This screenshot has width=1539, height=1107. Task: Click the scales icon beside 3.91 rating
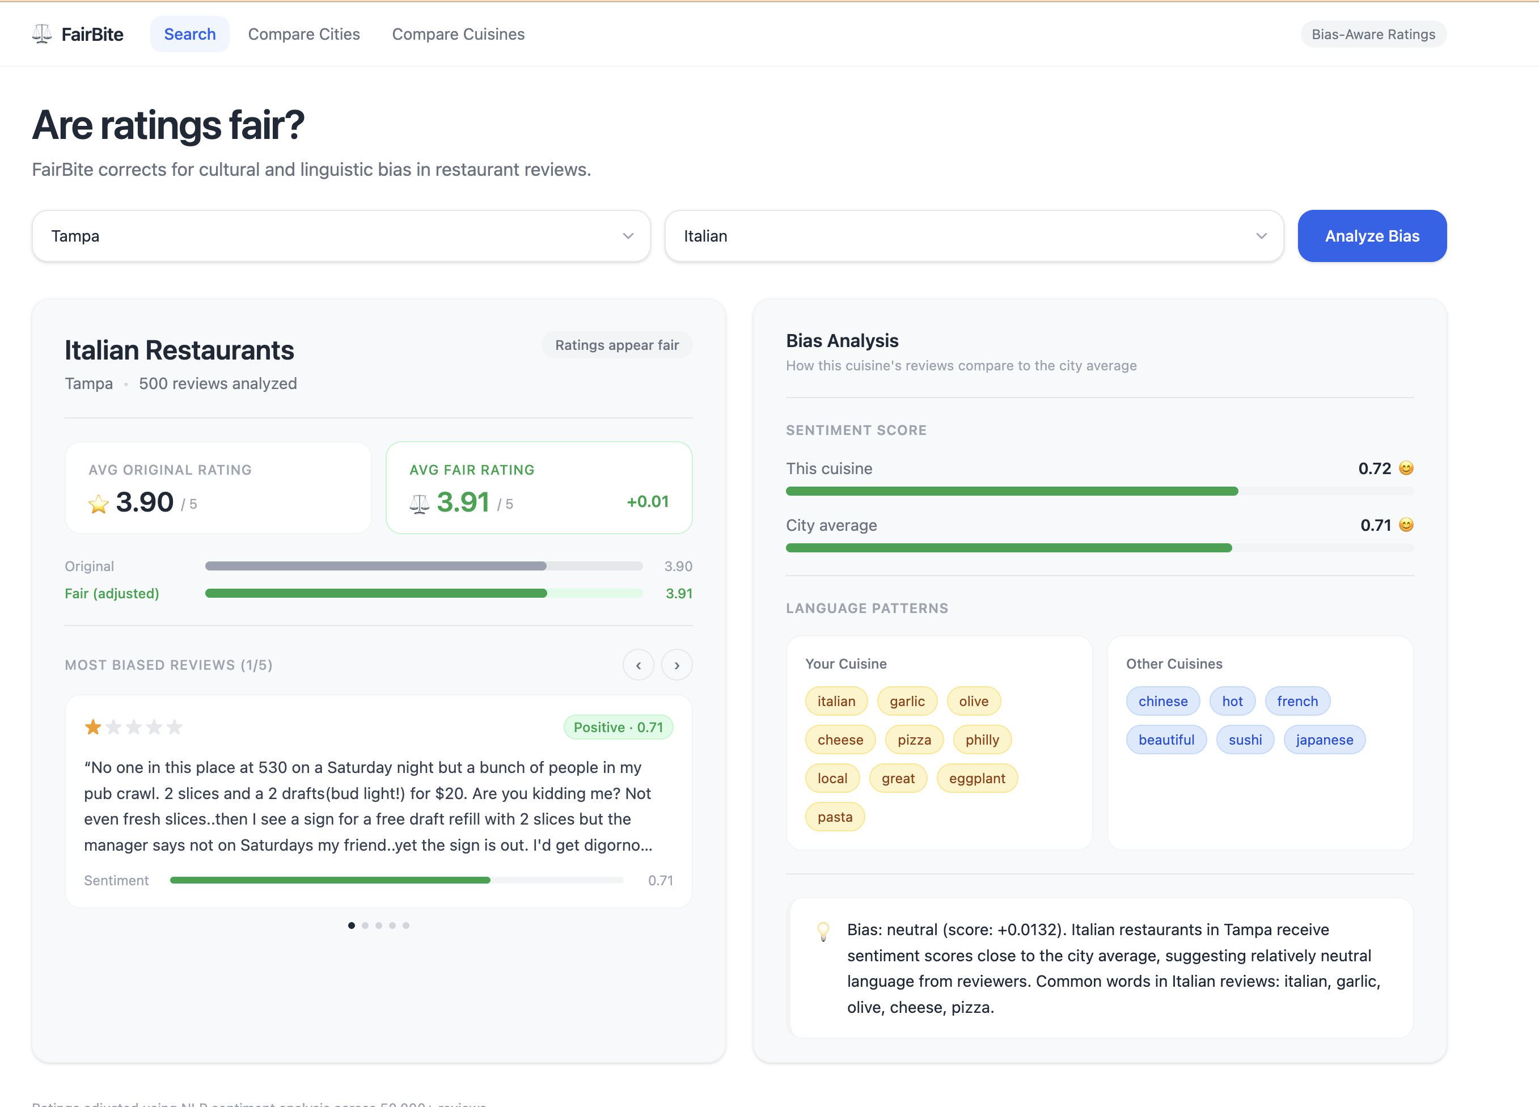click(x=420, y=504)
